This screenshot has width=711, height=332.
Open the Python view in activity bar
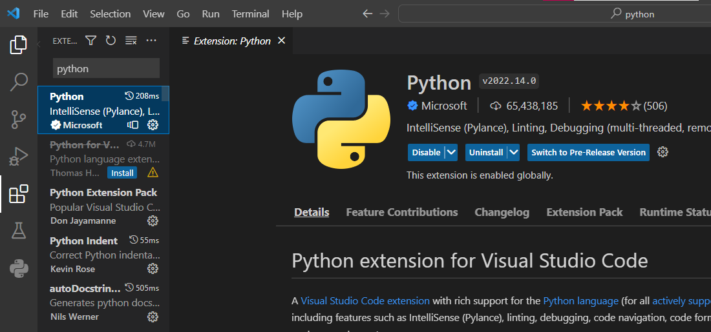point(19,268)
